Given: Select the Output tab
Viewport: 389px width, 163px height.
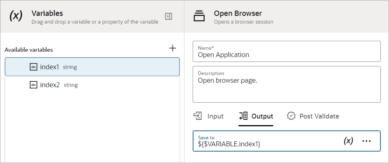Looking at the screenshot, I should coord(256,116).
